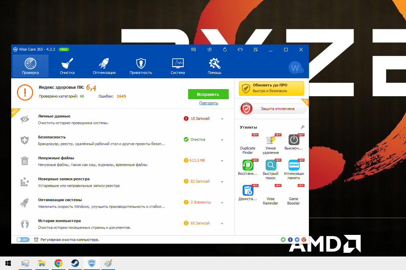406x270 pixels.
Task: Open the Помощь tab
Action: click(215, 66)
